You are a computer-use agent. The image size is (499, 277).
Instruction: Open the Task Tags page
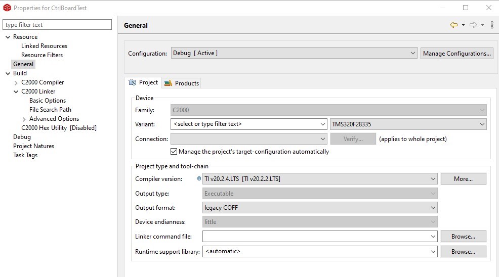tap(25, 155)
